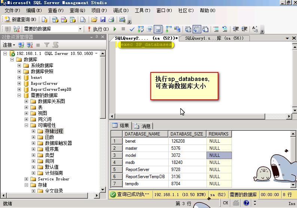The height and width of the screenshot is (208, 297).
Task: Collapse the 192.168.1.1 server node
Action: pos(5,53)
